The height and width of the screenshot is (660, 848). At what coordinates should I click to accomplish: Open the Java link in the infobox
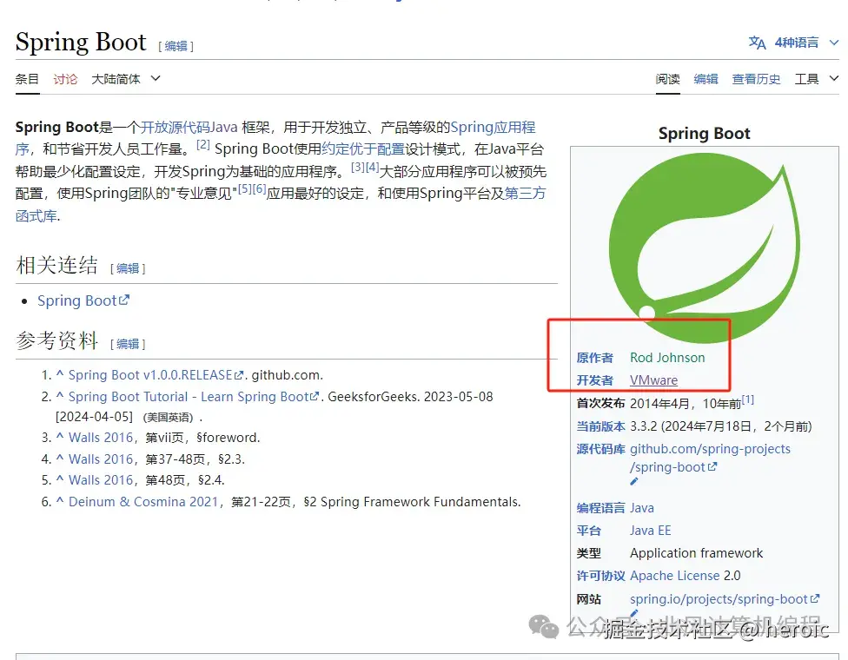642,508
